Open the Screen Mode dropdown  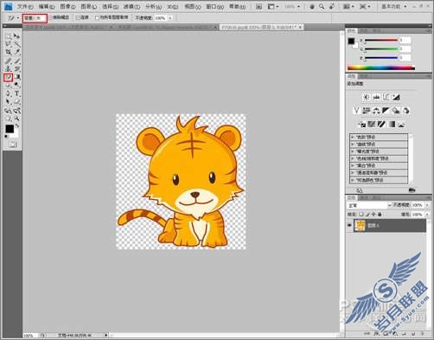(x=365, y=6)
